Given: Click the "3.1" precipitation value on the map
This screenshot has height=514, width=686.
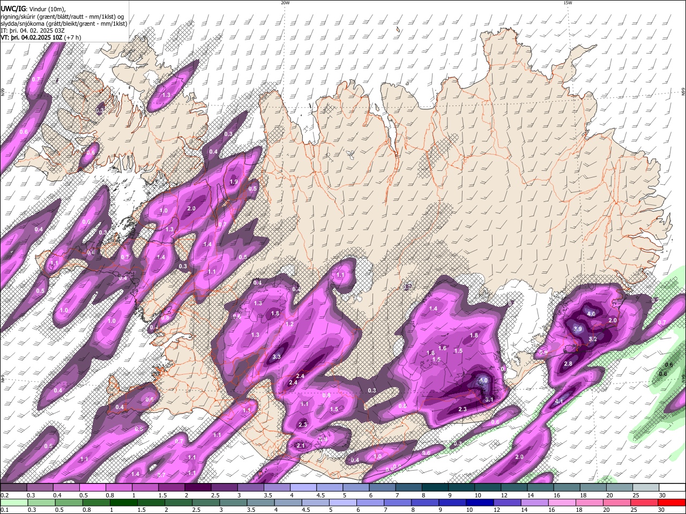Looking at the screenshot, I should point(489,399).
